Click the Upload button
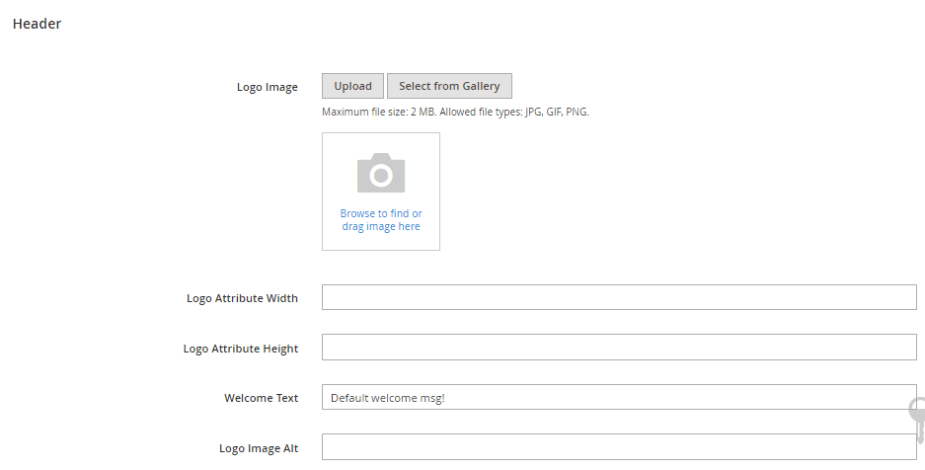 352,86
